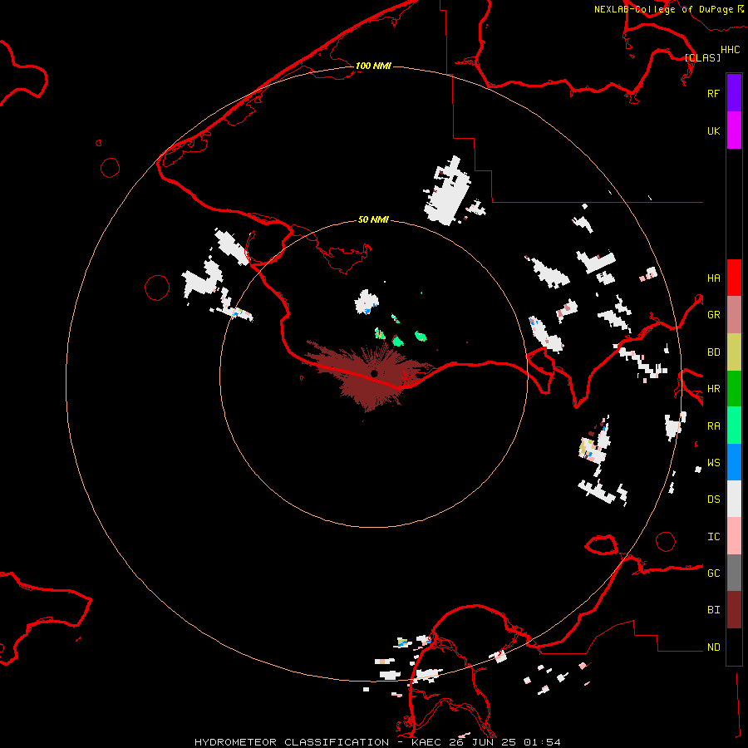The height and width of the screenshot is (748, 748).
Task: Click the 26 JUN 25 date text
Action: click(x=482, y=742)
